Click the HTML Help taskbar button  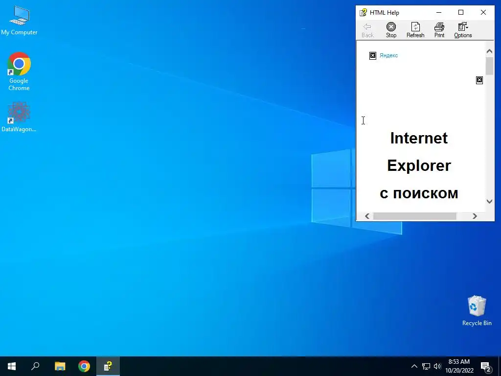(x=108, y=366)
